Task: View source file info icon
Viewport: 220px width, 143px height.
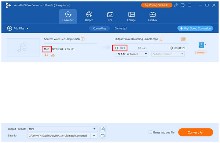Action: point(82,39)
